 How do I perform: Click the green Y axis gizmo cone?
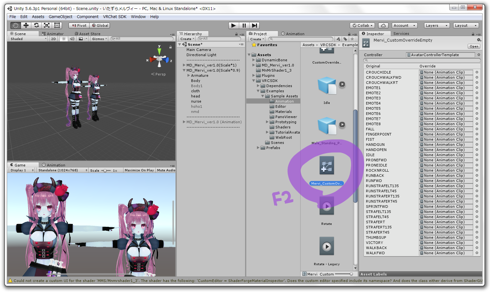click(159, 51)
